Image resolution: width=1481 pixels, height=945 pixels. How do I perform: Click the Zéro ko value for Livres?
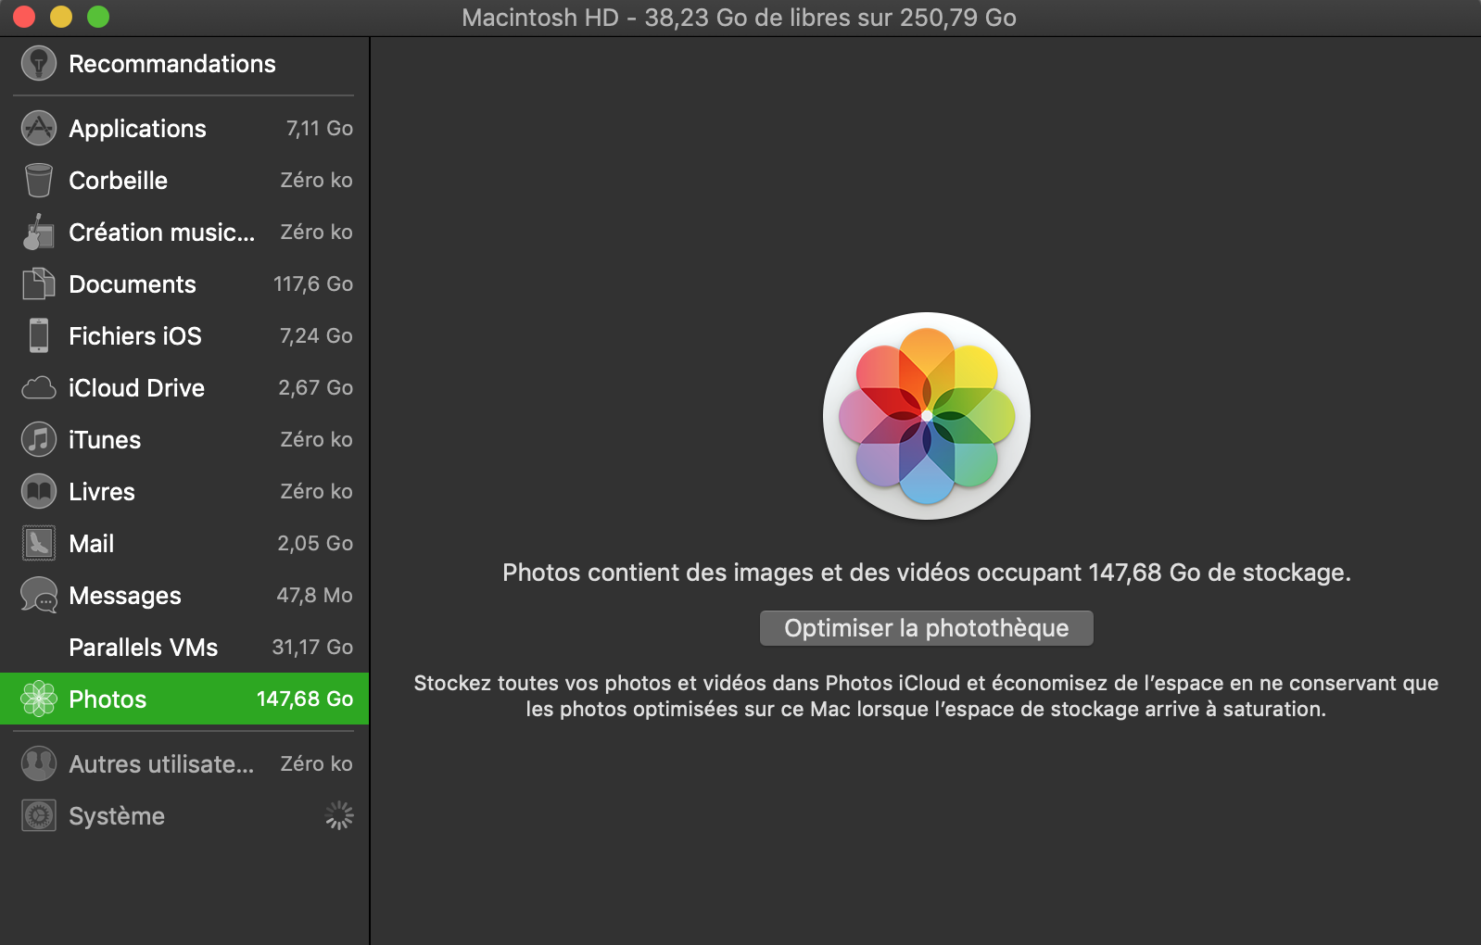pos(317,491)
